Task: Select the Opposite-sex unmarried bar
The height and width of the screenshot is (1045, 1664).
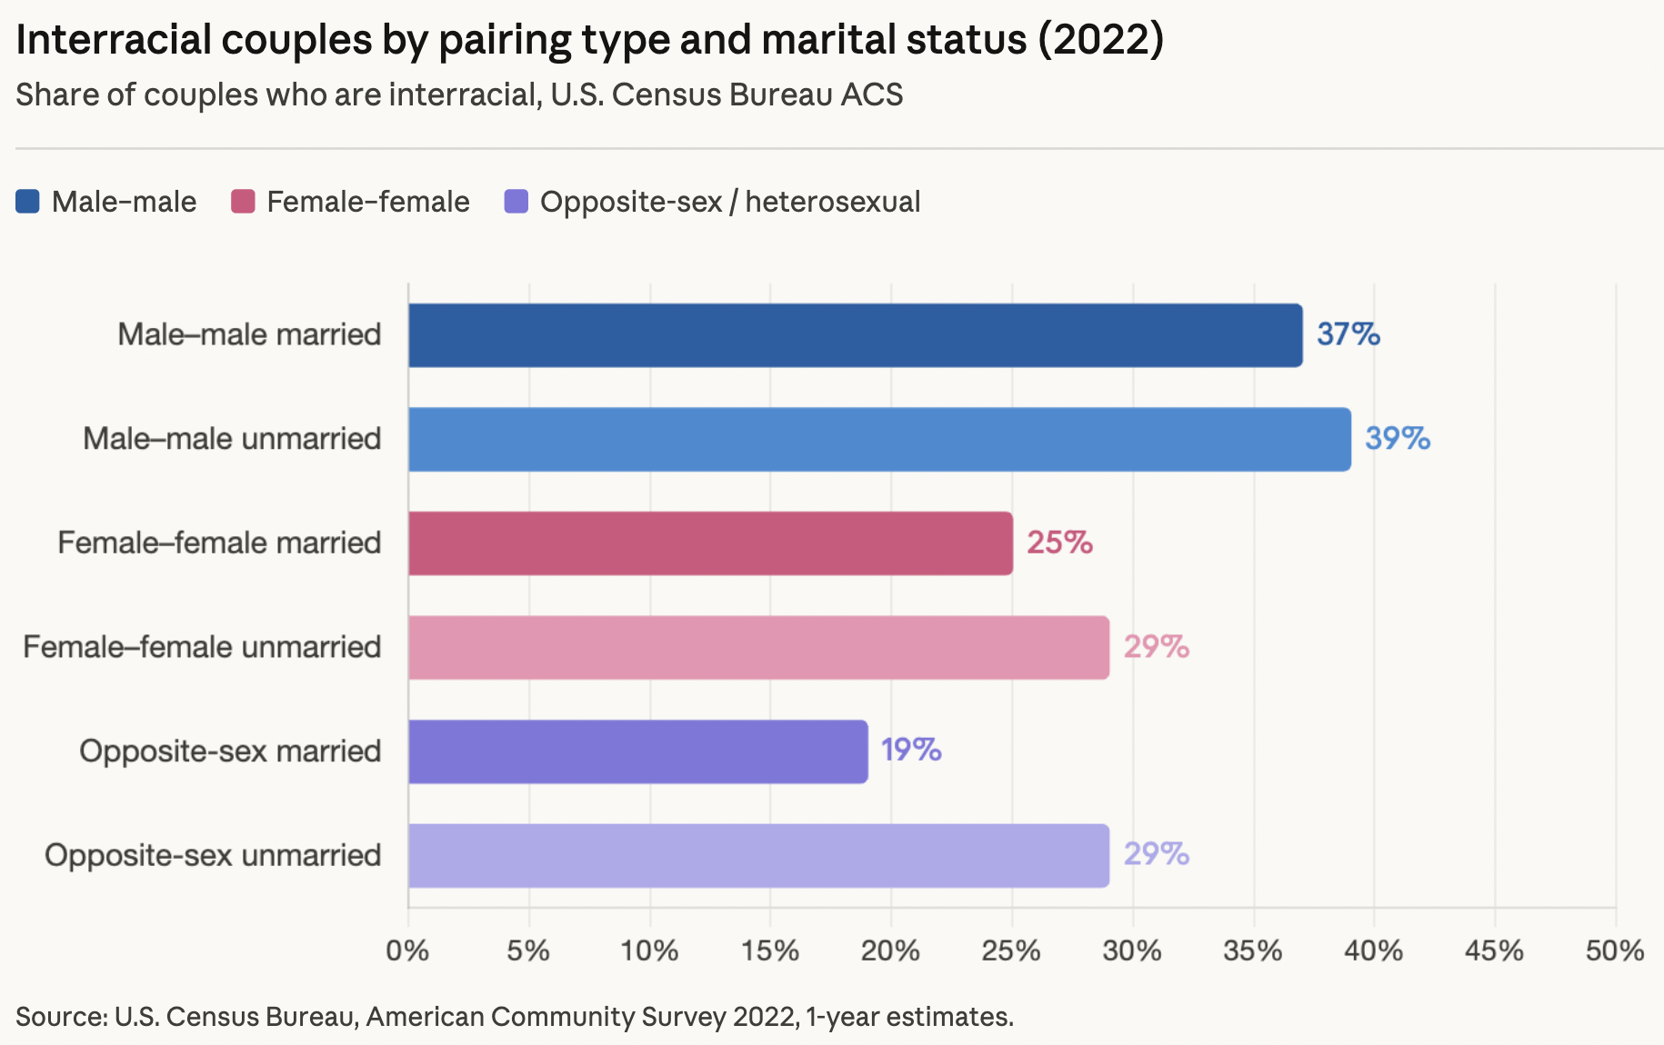Action: pyautogui.click(x=758, y=856)
